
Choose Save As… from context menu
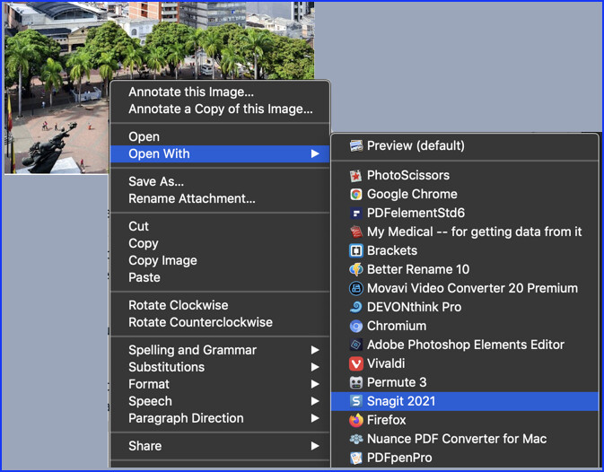click(x=220, y=181)
